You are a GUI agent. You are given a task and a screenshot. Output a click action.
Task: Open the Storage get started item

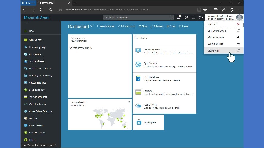point(164,92)
